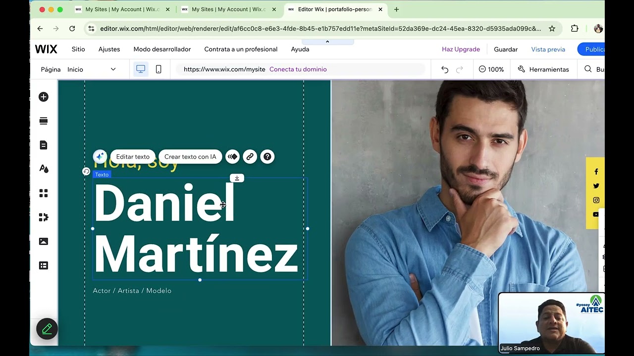Open the CMS table icon in sidebar
This screenshot has height=356, width=634.
coord(44,266)
